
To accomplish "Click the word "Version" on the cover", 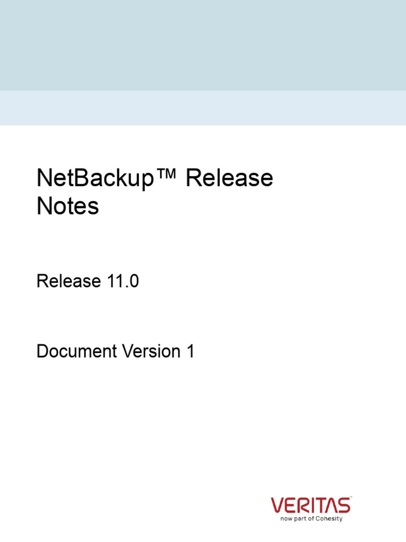I will 151,351.
